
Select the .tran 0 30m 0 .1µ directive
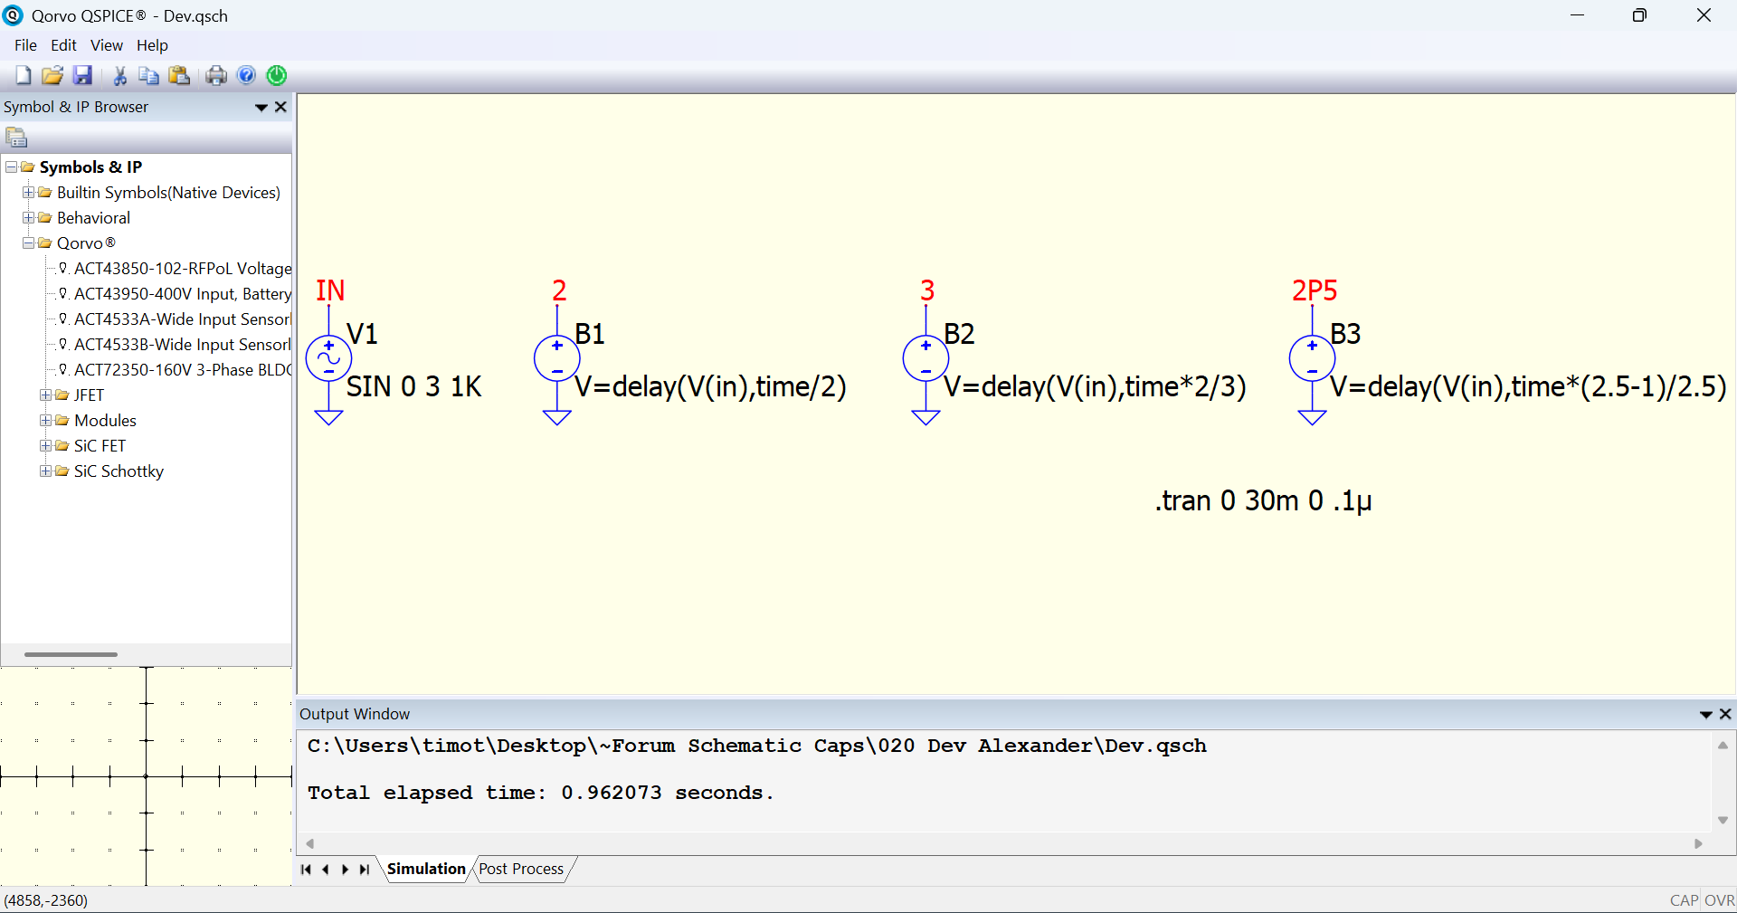point(1263,500)
